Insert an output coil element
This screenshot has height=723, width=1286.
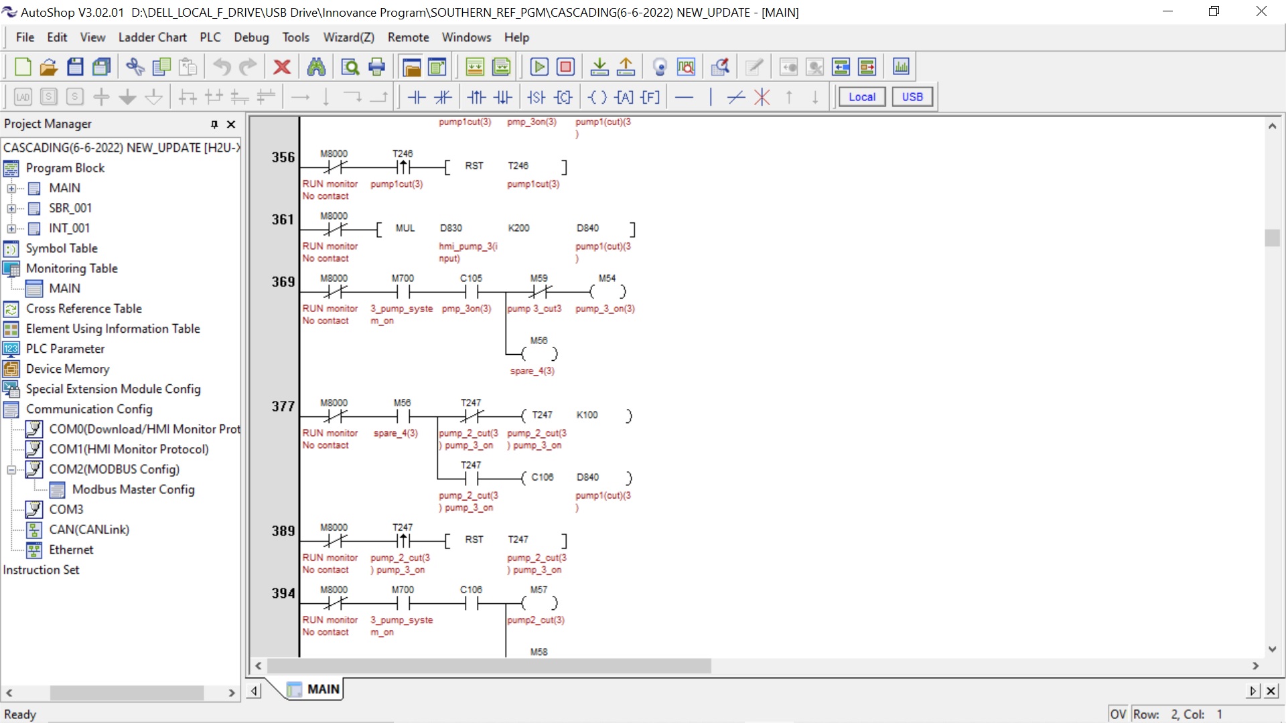pyautogui.click(x=597, y=98)
